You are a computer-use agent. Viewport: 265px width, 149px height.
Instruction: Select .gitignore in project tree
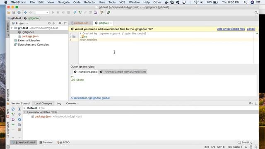tap(39, 32)
